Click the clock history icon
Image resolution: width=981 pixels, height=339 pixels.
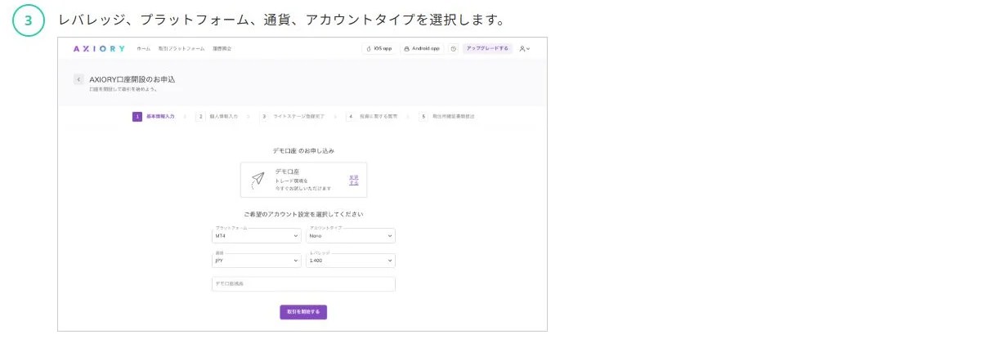[x=454, y=49]
